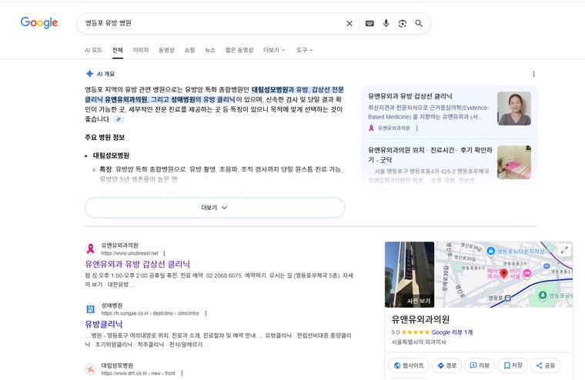Screen dimensions: 585x380
Task: Open the AI overview three-dot menu
Action: [x=534, y=74]
